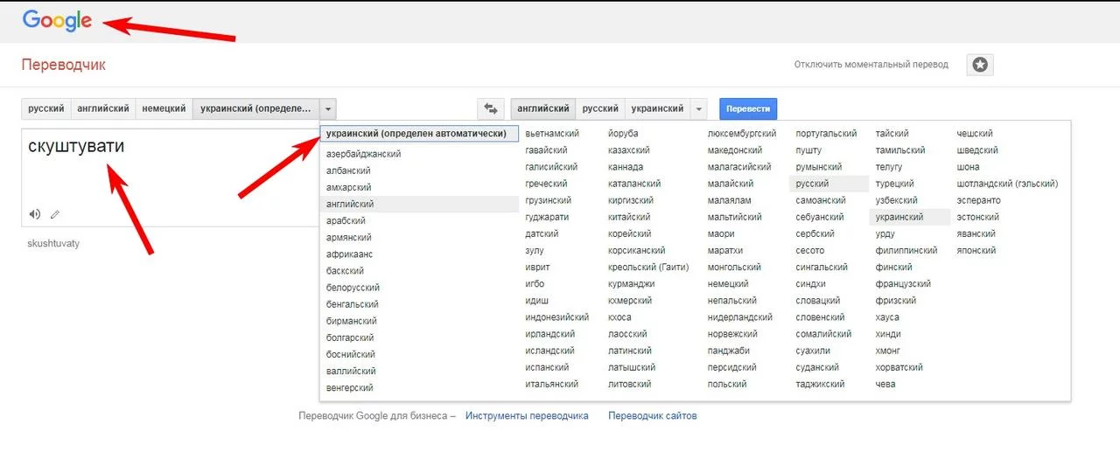Viewport: 1120px width, 473px height.
Task: Select греческий from language list
Action: pos(546,184)
